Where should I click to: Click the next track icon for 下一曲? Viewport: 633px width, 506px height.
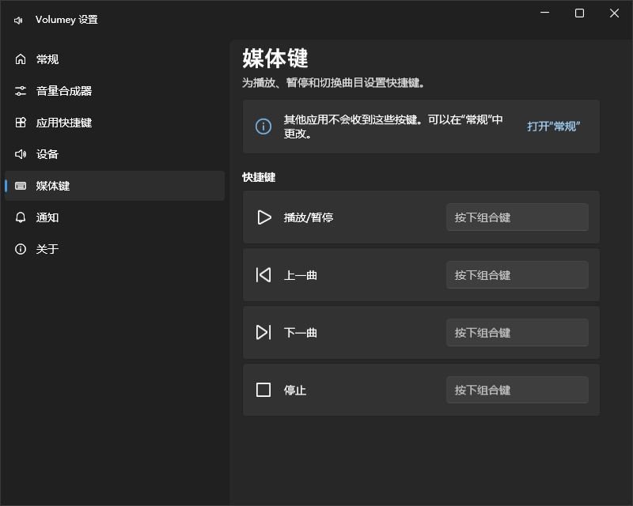tap(263, 333)
